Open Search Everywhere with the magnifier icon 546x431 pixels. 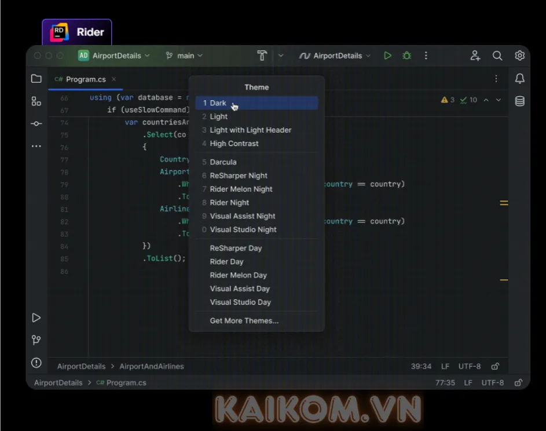coord(497,56)
